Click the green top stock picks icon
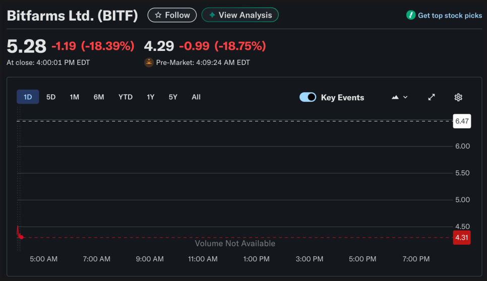The width and height of the screenshot is (487, 281). [x=411, y=15]
